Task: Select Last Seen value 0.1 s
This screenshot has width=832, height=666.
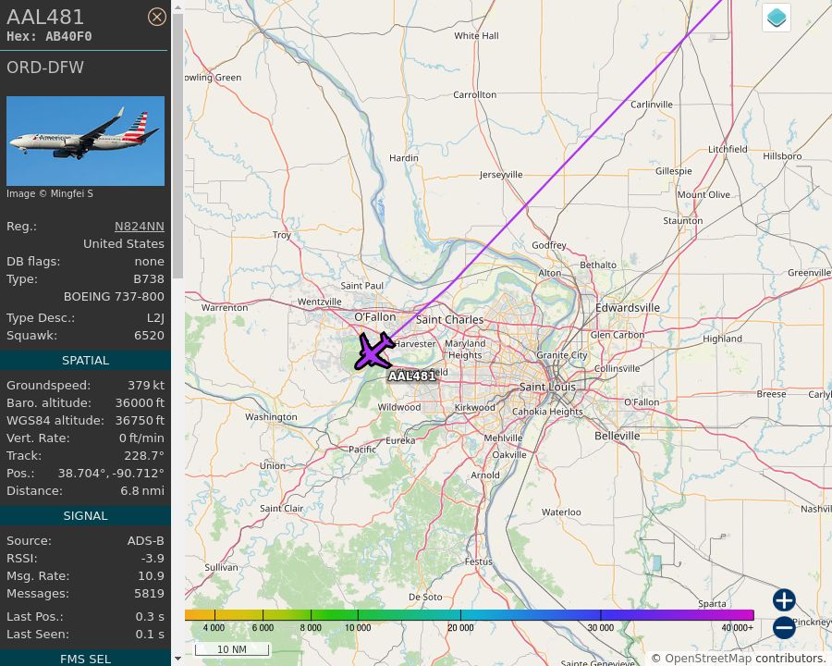Action: 150,635
